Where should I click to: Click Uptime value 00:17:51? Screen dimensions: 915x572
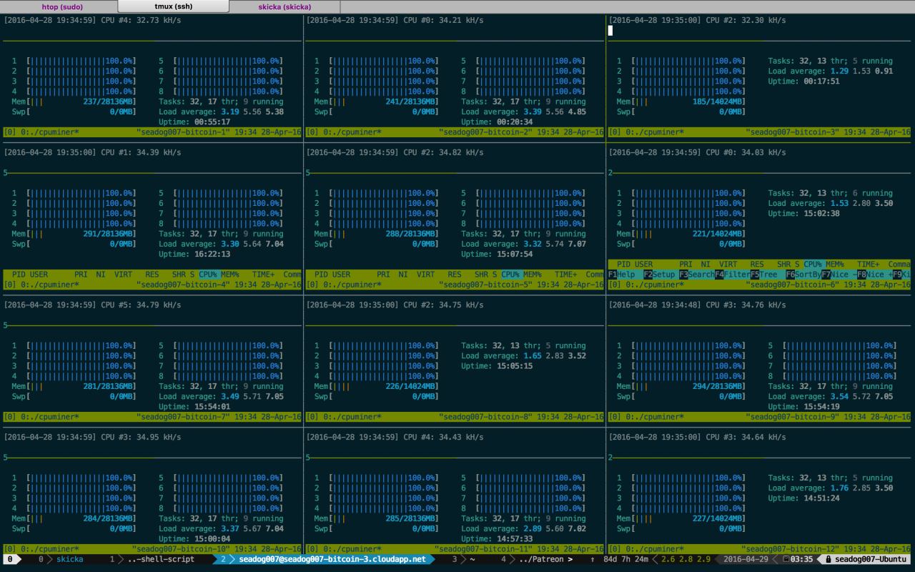[x=821, y=82]
